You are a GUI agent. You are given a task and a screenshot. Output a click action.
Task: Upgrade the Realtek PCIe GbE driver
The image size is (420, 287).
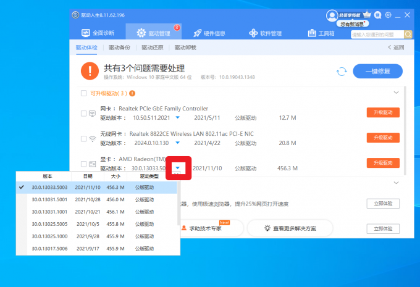[x=383, y=112]
